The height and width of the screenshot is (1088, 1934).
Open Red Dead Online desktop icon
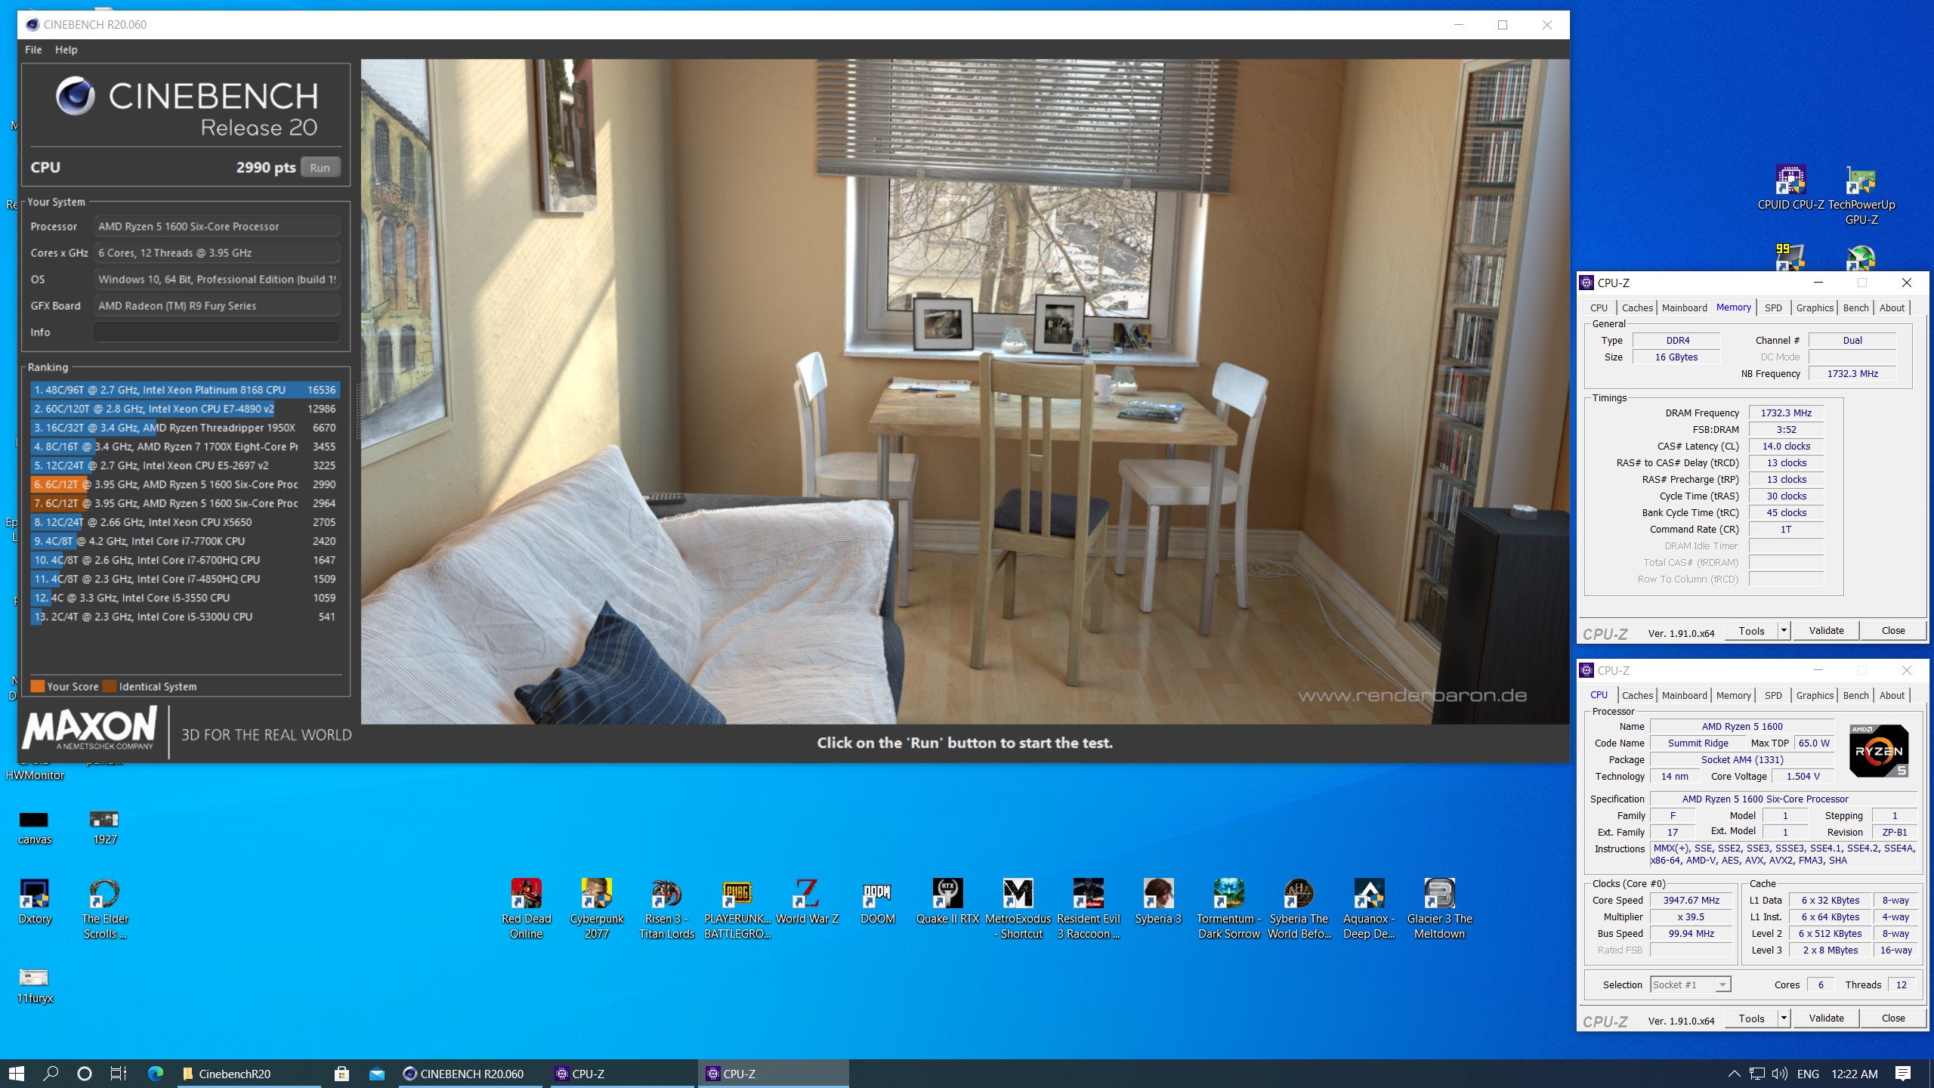527,909
